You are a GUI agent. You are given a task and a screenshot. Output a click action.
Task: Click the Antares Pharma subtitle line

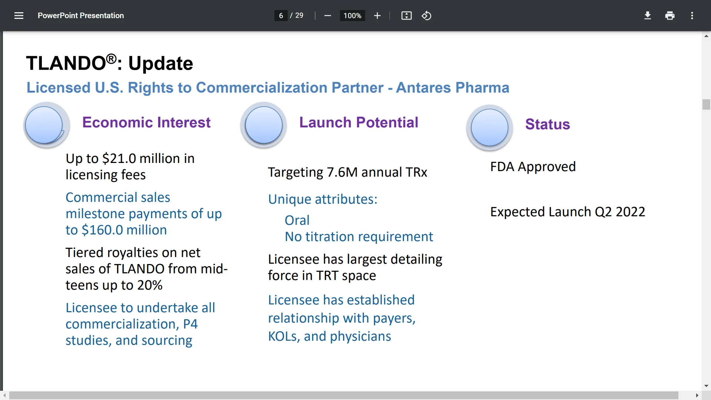coord(268,88)
